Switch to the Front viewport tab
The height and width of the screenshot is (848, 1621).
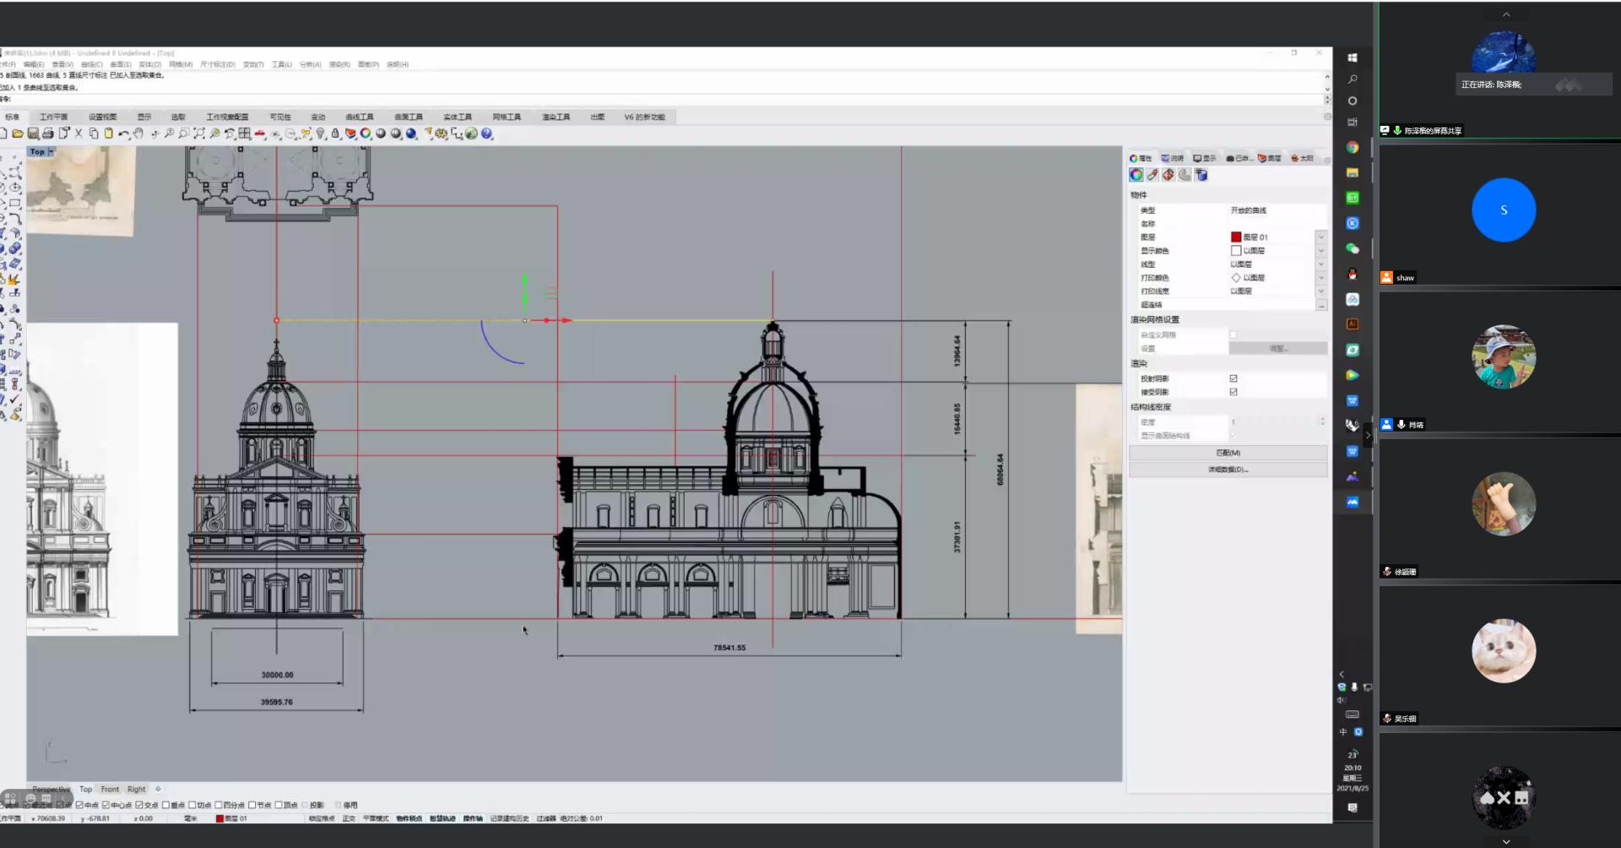pyautogui.click(x=110, y=789)
